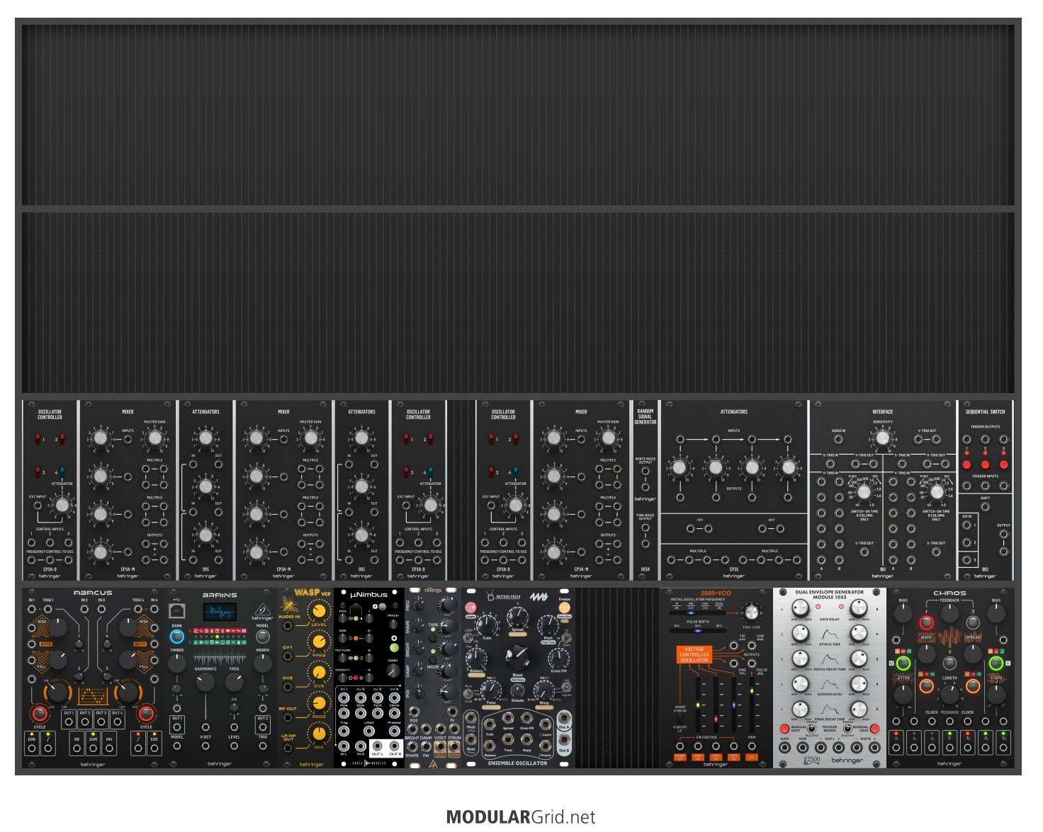Toggle red rocker switch 1 on leftmost Oscillator Controller
Screen dimensions: 1043x832
[38, 440]
